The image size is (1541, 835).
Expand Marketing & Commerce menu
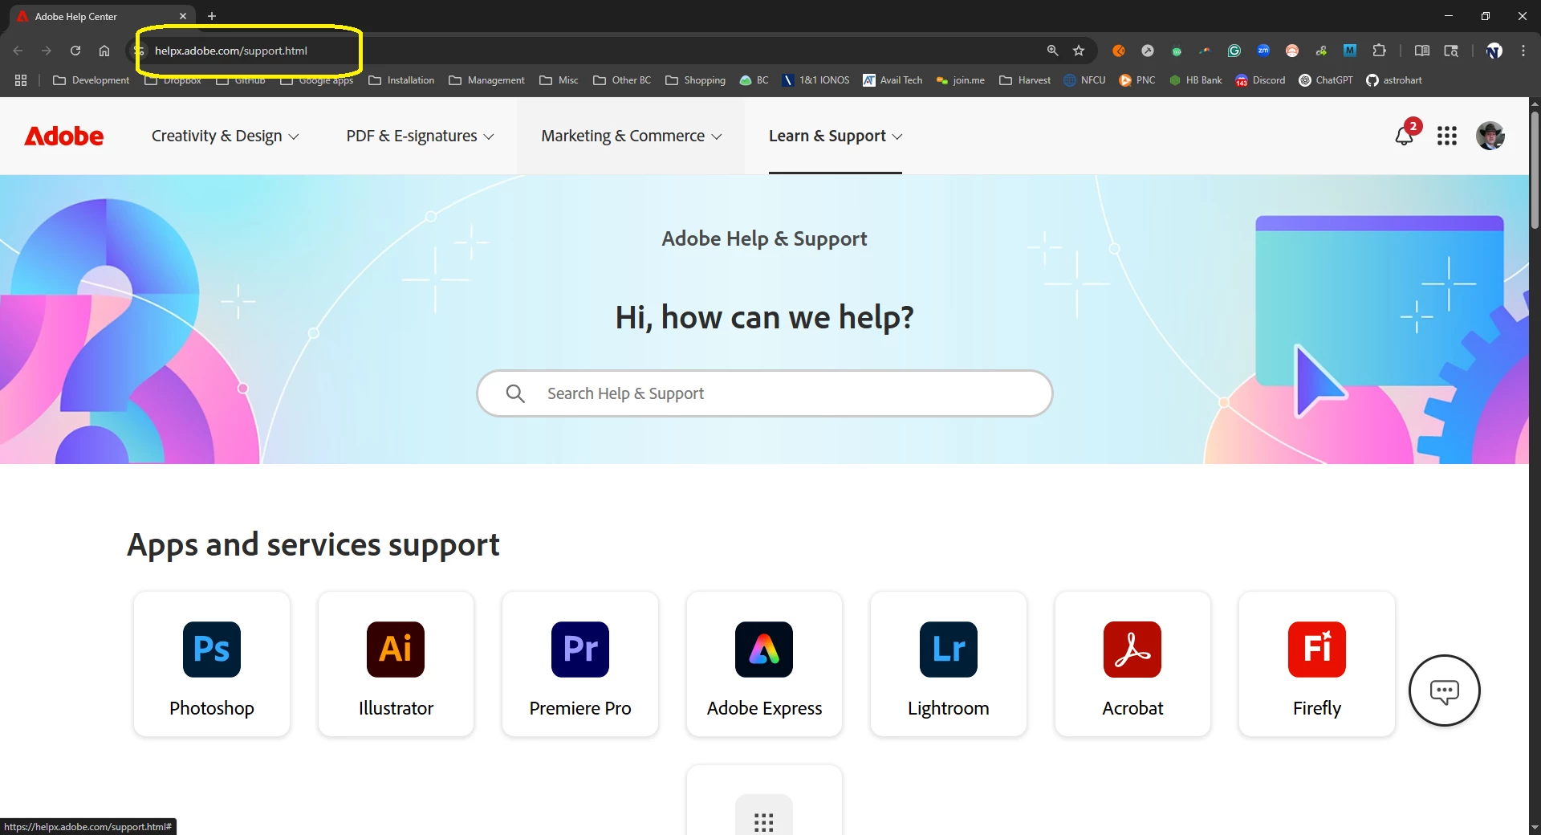632,136
